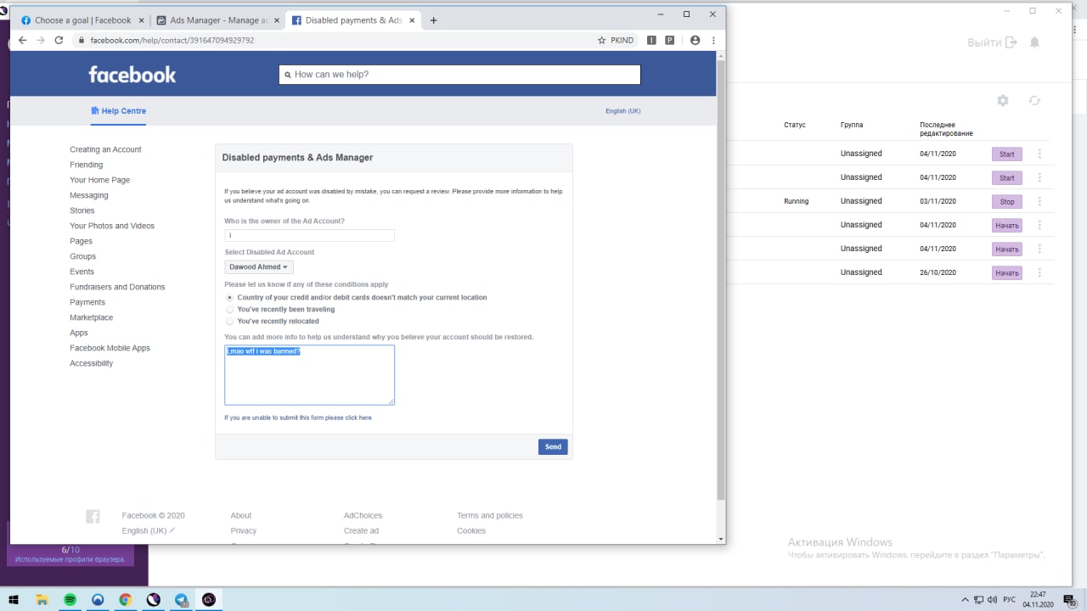Click the Выйти logout icon
Viewport: 1087px width, 611px height.
click(1011, 42)
